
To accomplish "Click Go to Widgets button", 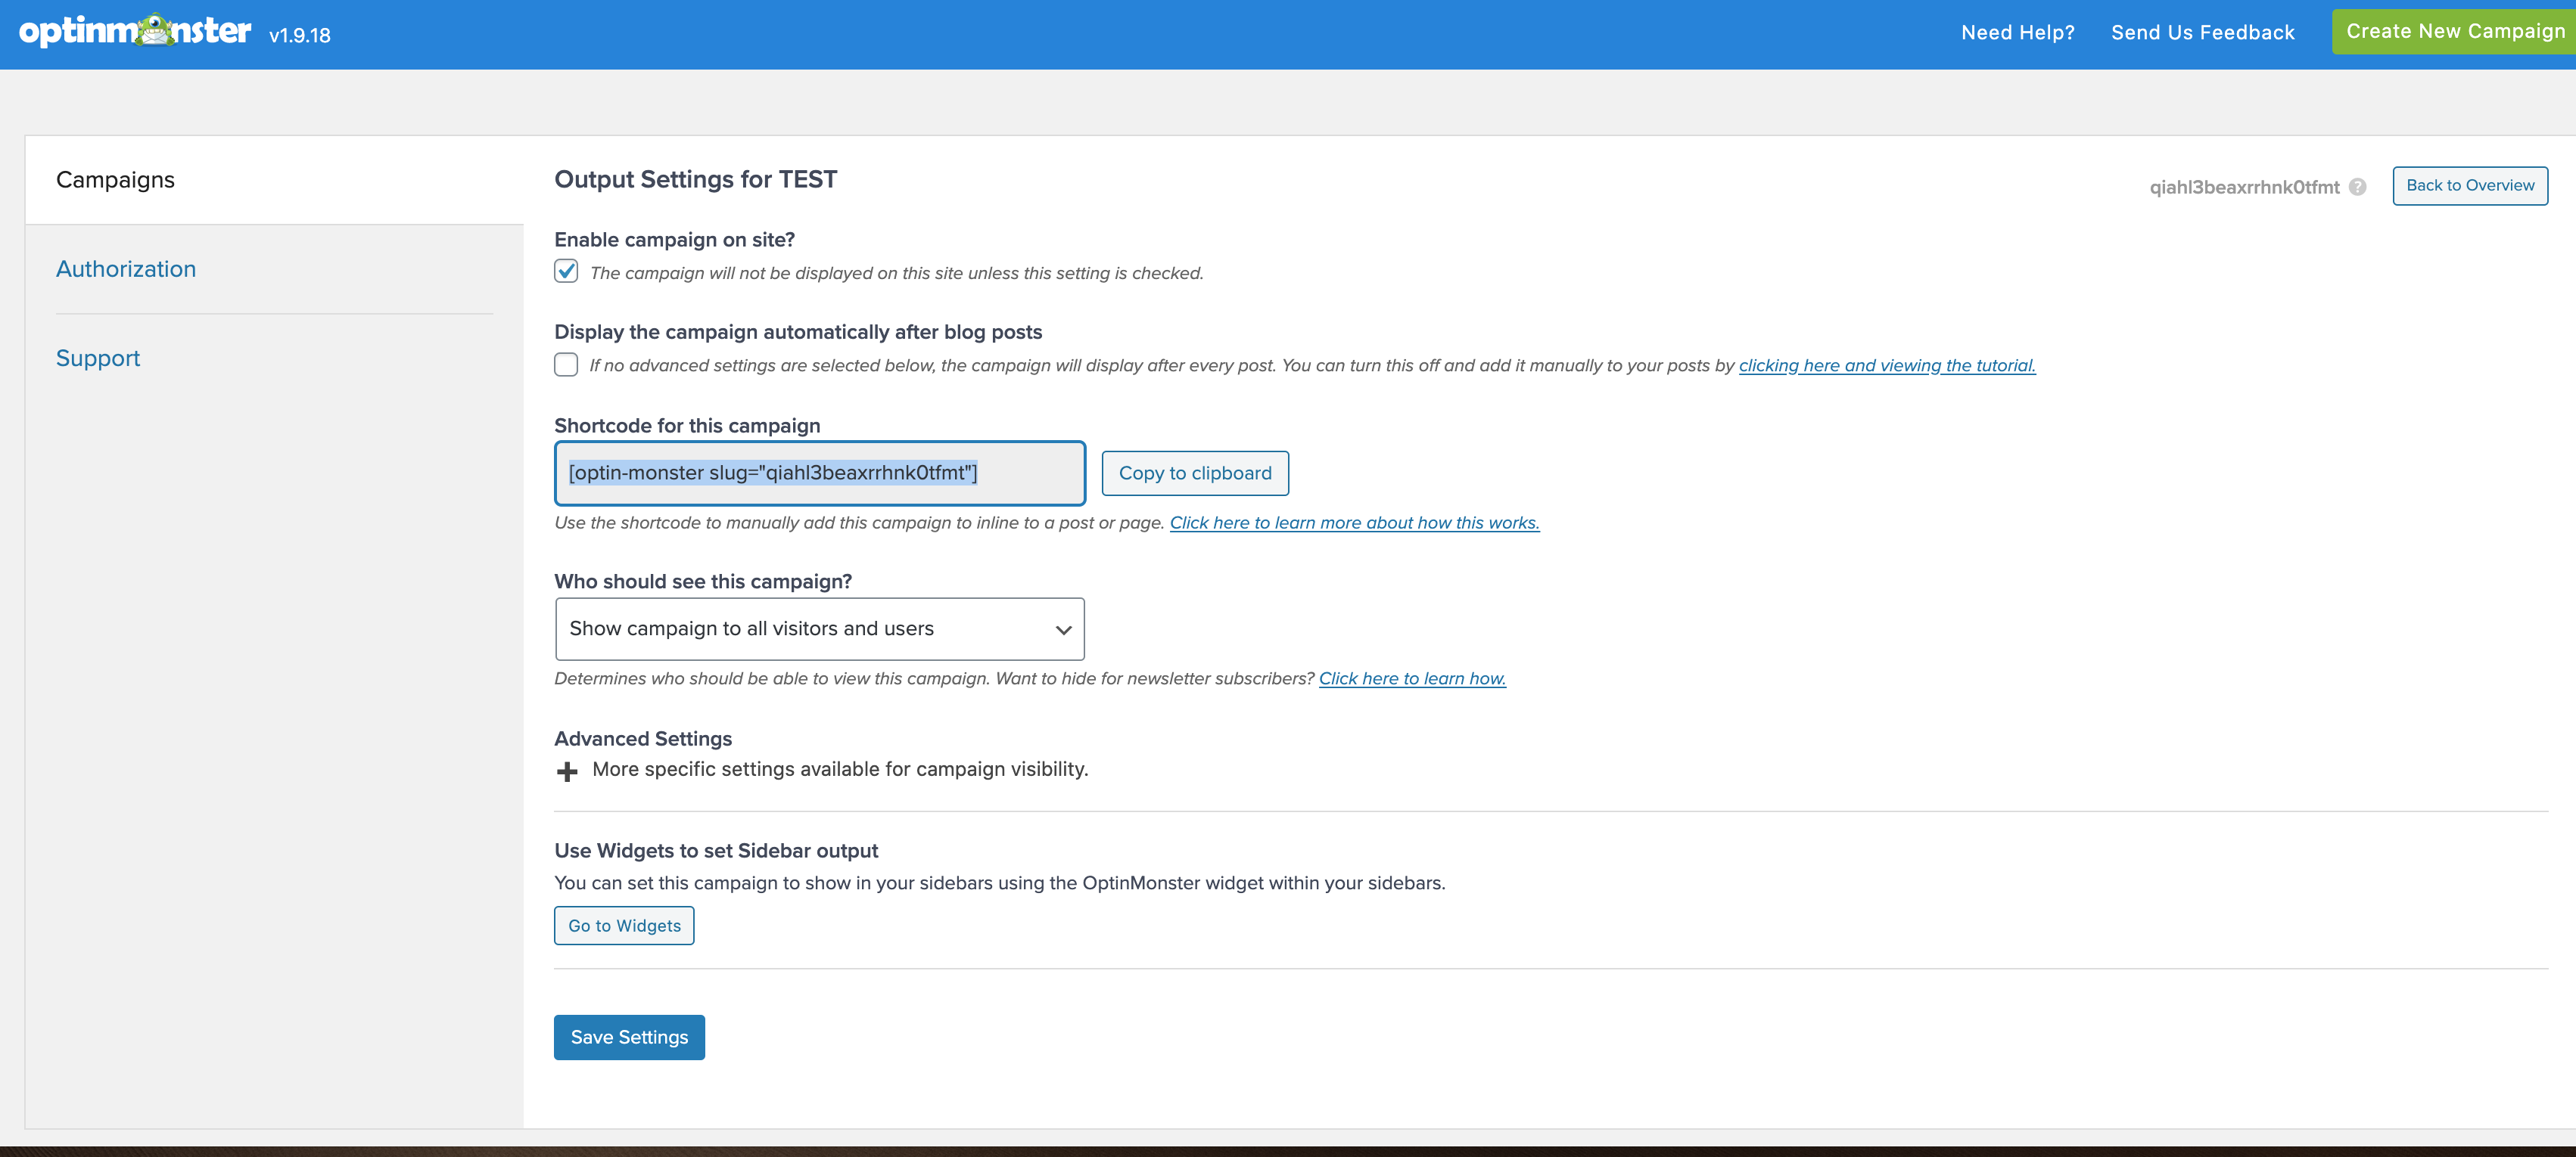I will pyautogui.click(x=624, y=925).
